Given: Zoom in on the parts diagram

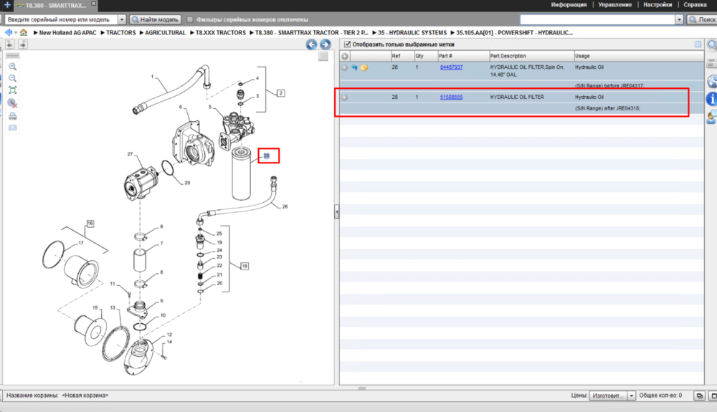Looking at the screenshot, I should [12, 67].
